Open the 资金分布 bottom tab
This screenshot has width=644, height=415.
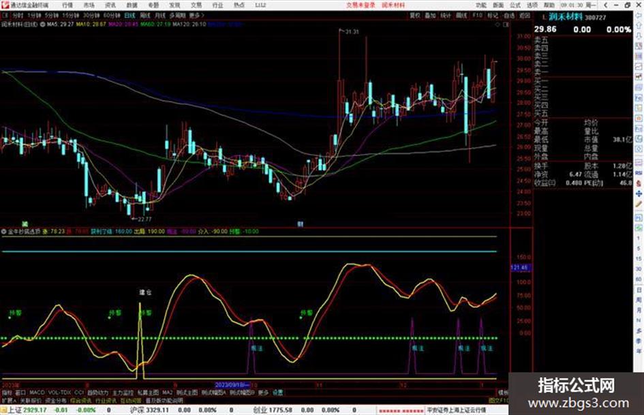(56, 400)
